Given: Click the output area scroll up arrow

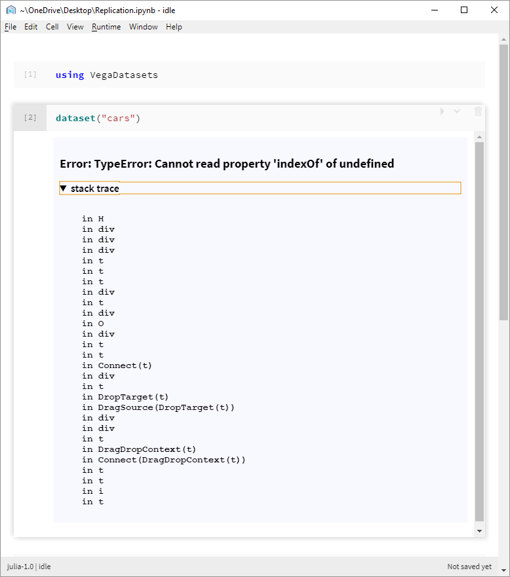Looking at the screenshot, I should tap(479, 137).
